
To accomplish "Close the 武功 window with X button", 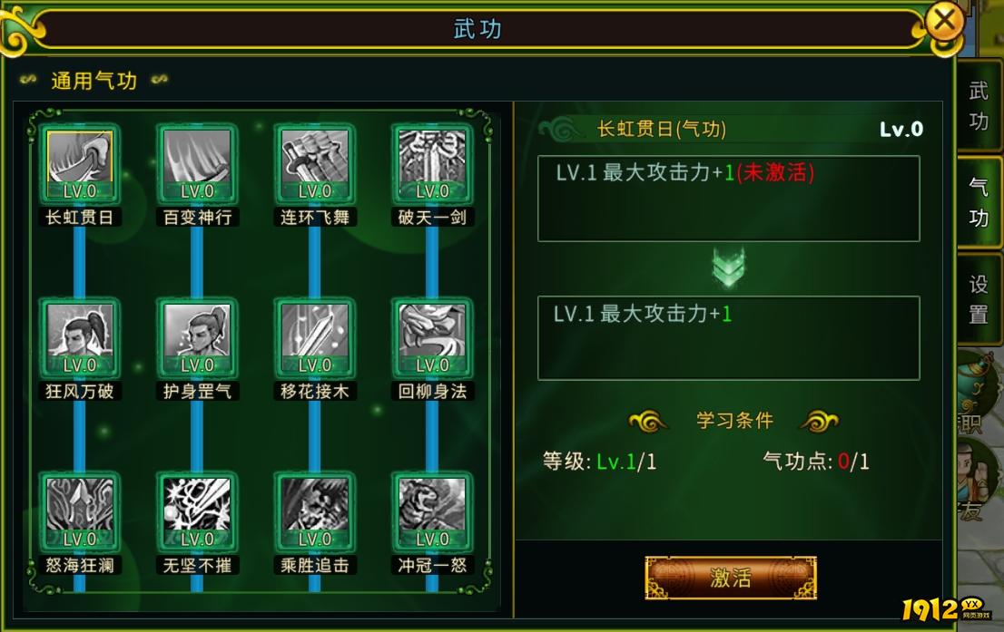I will [945, 22].
